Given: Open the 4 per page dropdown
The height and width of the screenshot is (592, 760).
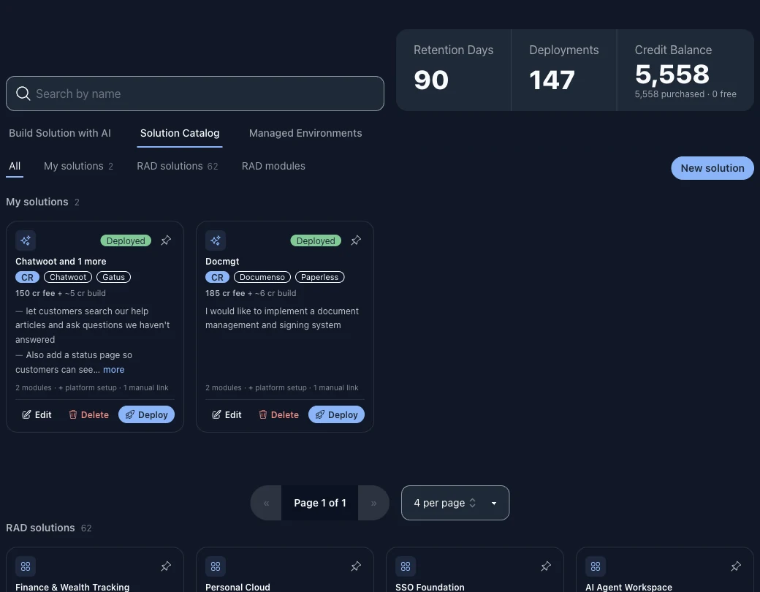Looking at the screenshot, I should [x=455, y=503].
